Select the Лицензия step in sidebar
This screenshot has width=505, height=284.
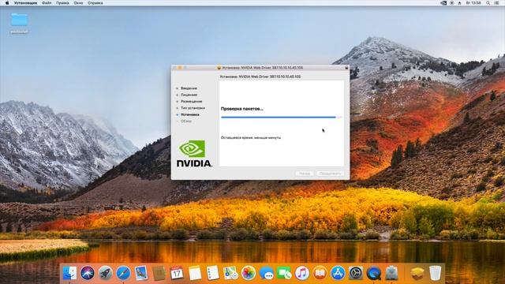tap(189, 95)
